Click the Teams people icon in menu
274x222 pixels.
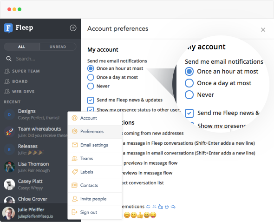pyautogui.click(x=75, y=158)
